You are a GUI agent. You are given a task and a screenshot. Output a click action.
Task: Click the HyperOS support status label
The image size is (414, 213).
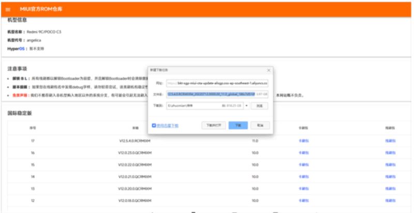click(x=16, y=49)
